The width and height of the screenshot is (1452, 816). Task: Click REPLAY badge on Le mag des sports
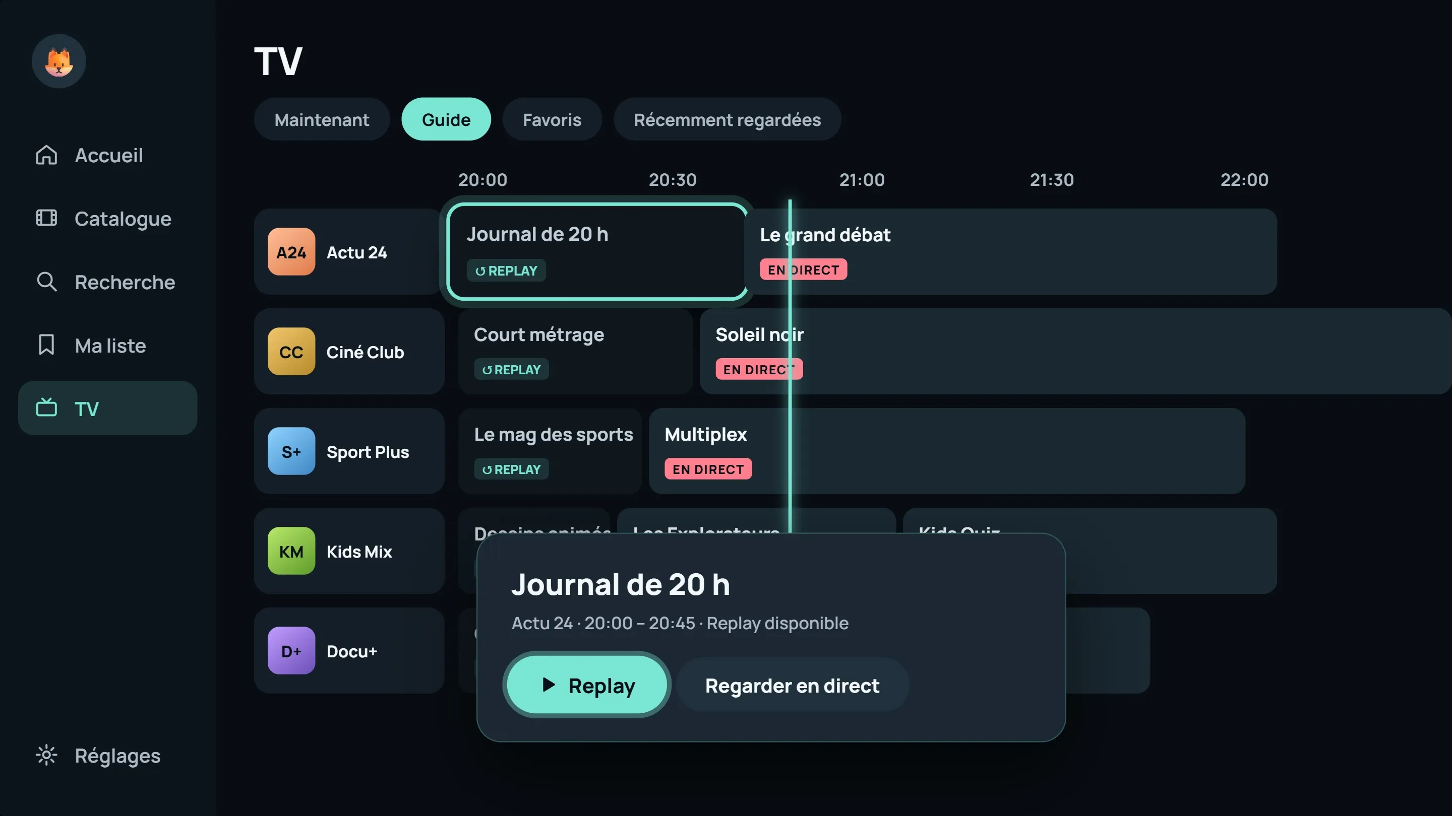511,469
